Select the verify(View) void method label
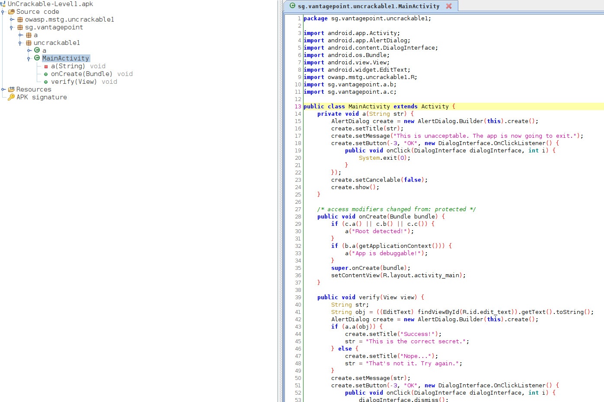The height and width of the screenshot is (402, 604). click(x=84, y=82)
